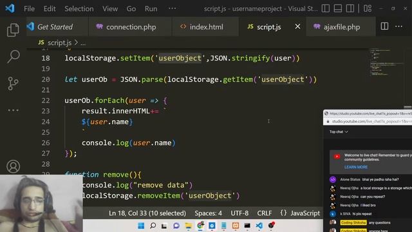Open the Windows Start menu
The width and height of the screenshot is (412, 232).
pyautogui.click(x=141, y=226)
